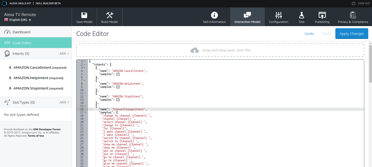Open Dashboard in the sidebar
Image resolution: width=372 pixels, height=167 pixels.
(36, 32)
